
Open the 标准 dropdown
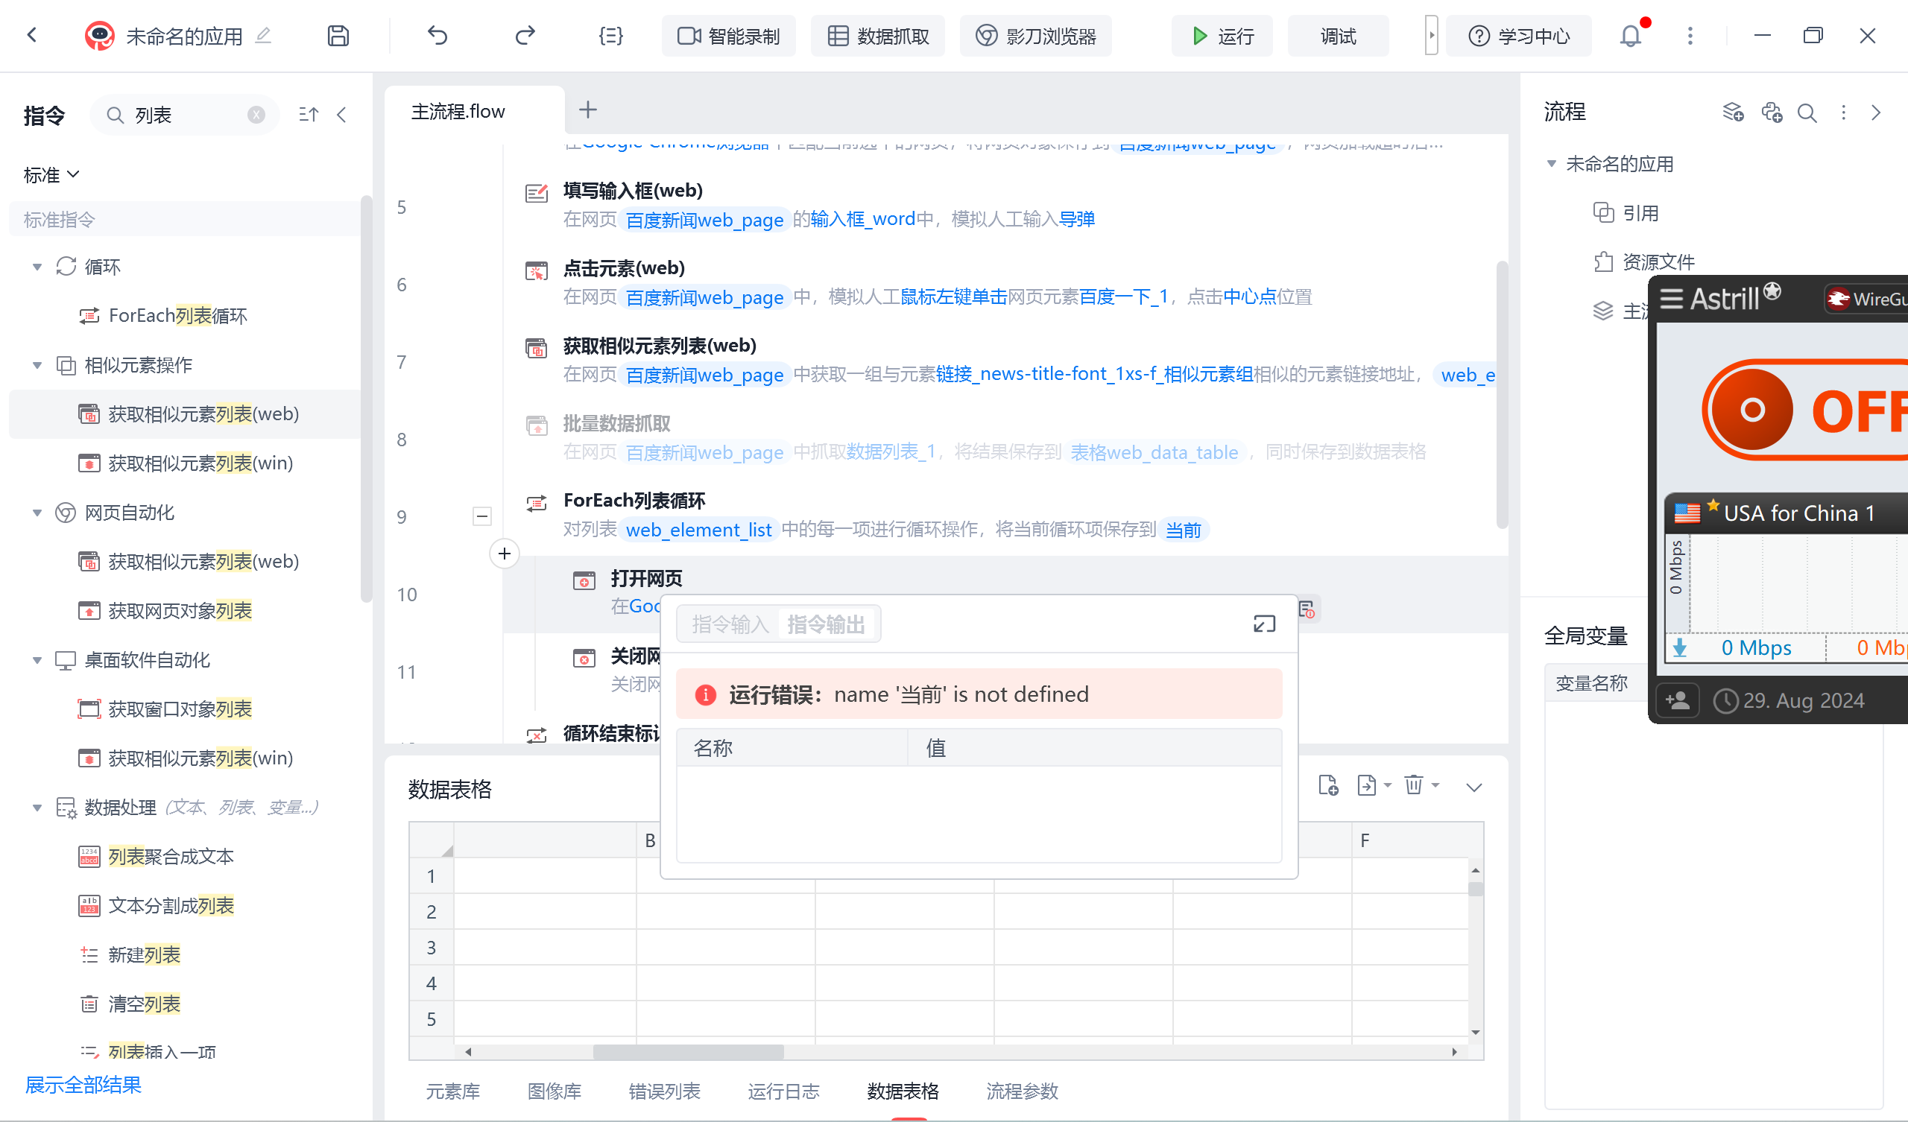[x=51, y=175]
